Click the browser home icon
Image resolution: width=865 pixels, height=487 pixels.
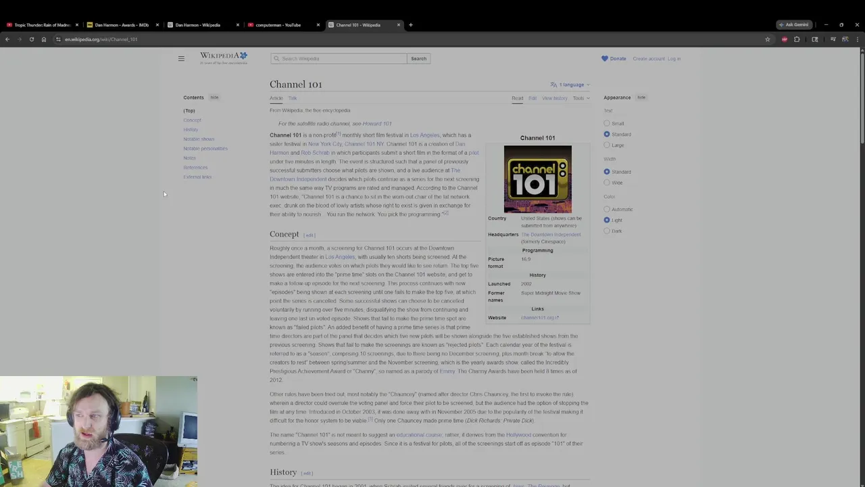pyautogui.click(x=44, y=39)
